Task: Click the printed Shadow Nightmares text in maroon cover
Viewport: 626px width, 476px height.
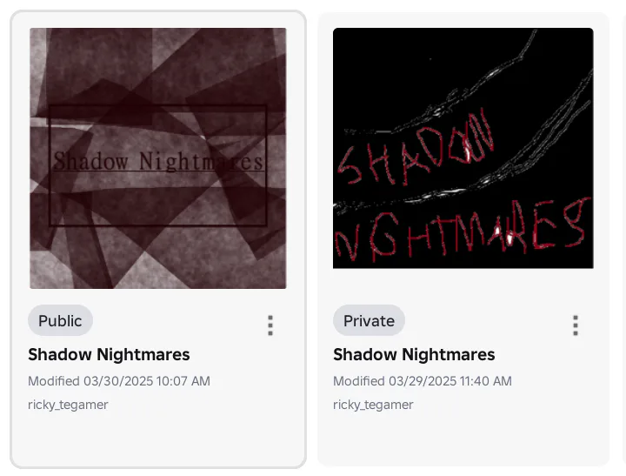Action: click(158, 162)
